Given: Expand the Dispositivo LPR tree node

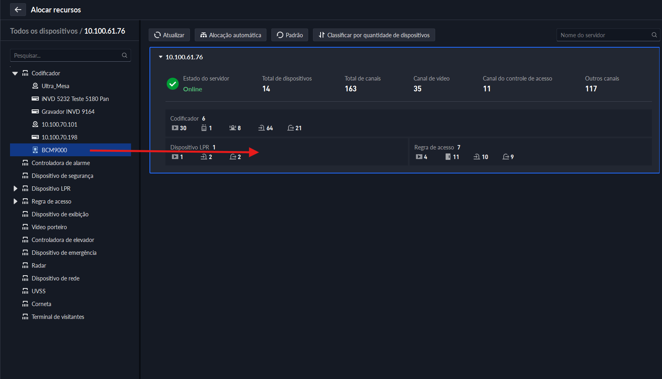Looking at the screenshot, I should click(x=15, y=188).
